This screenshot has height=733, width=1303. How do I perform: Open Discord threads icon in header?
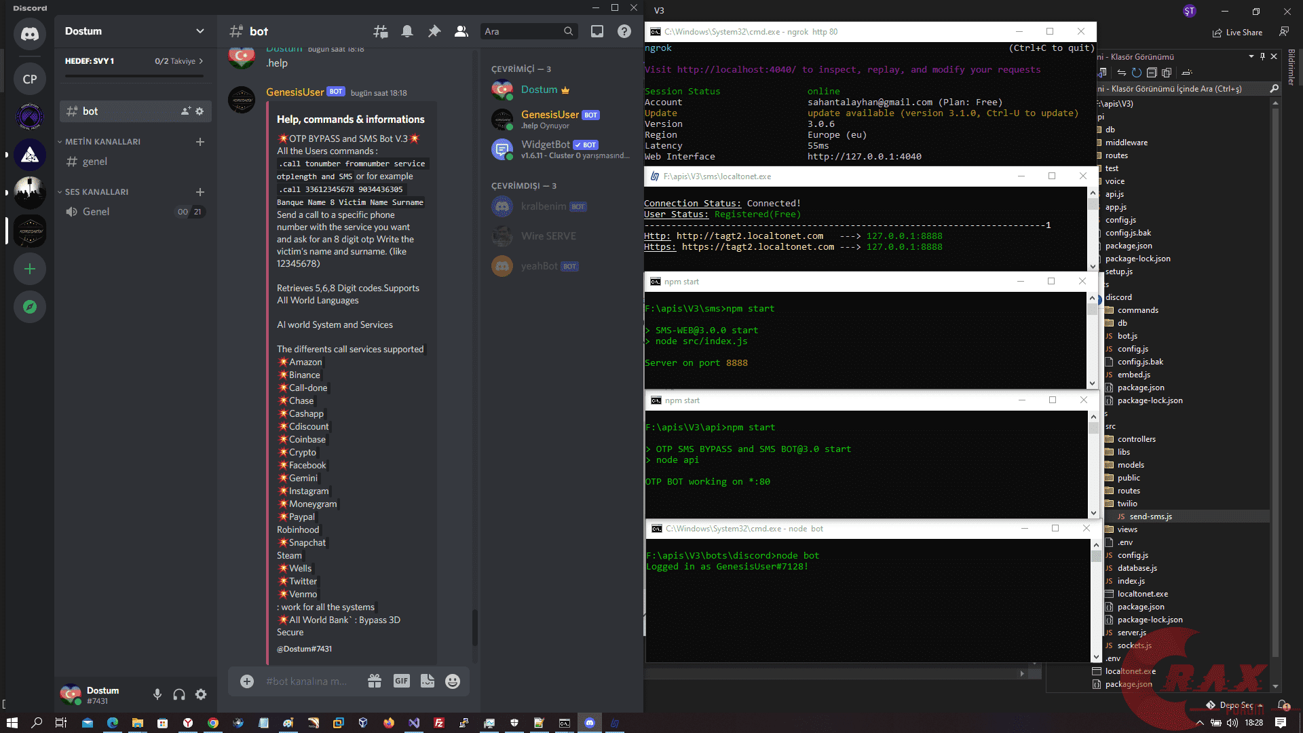tap(380, 31)
